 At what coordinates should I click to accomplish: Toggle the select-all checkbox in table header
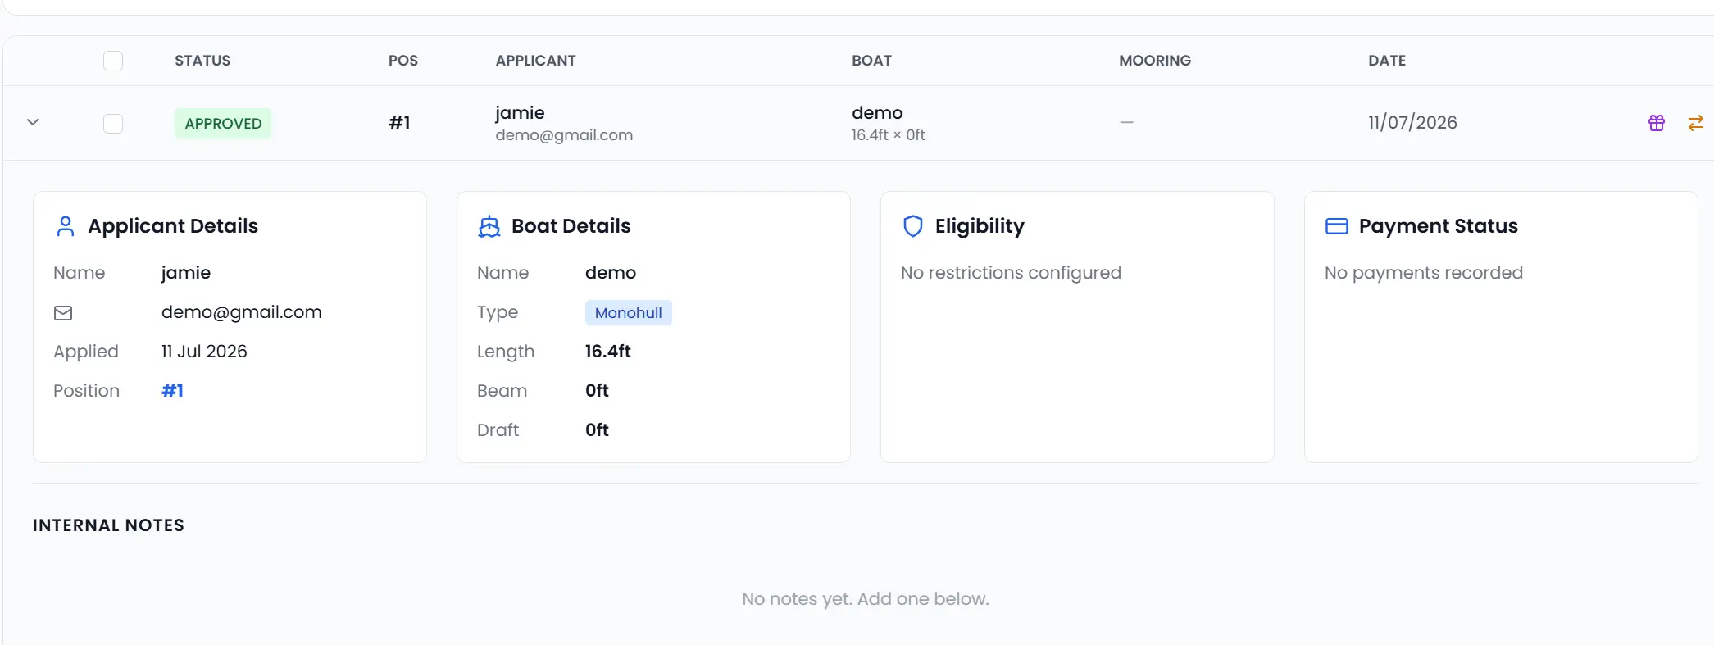click(x=113, y=61)
